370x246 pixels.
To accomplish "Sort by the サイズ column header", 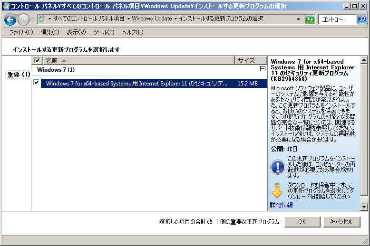I will 246,61.
